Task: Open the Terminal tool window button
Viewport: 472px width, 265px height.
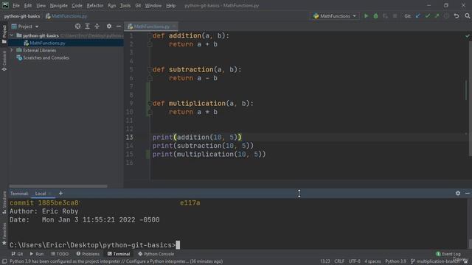Action: pyautogui.click(x=119, y=254)
